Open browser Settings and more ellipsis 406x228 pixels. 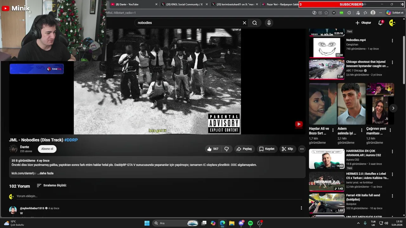381,13
